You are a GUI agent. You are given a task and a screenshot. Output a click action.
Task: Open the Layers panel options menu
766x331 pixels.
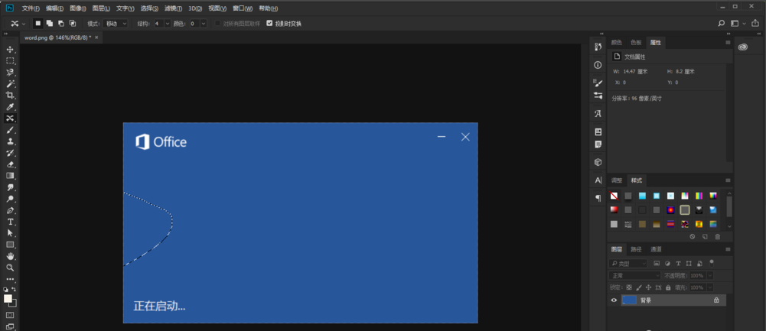pyautogui.click(x=728, y=249)
